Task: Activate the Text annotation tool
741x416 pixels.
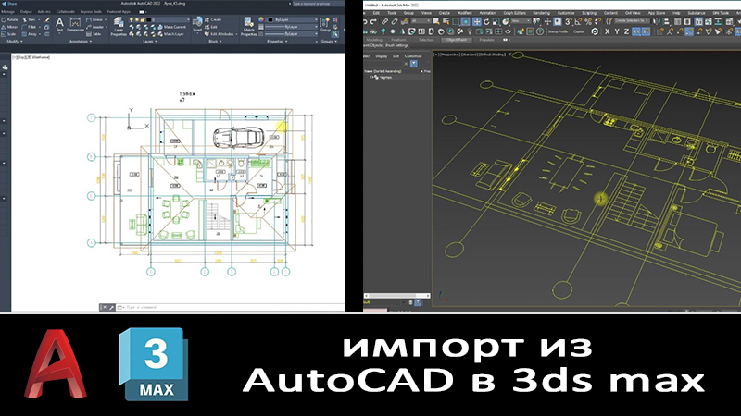Action: pos(59,24)
